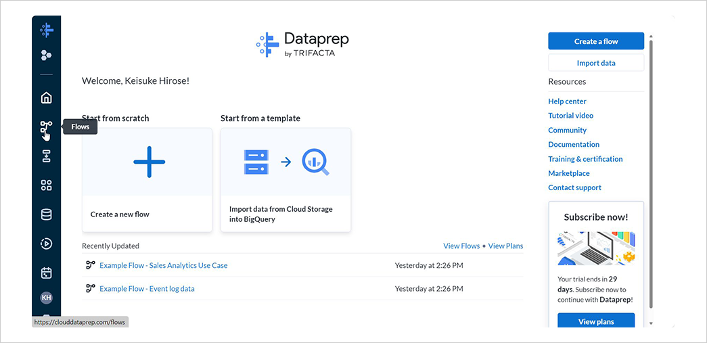Open Example Flow - Event log data
707x343 pixels.
(x=147, y=289)
